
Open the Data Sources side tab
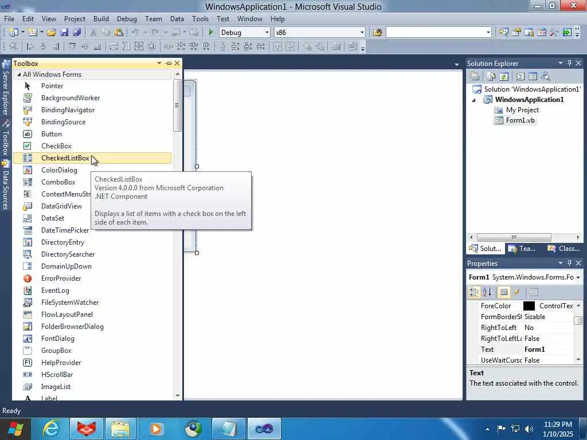pyautogui.click(x=6, y=185)
